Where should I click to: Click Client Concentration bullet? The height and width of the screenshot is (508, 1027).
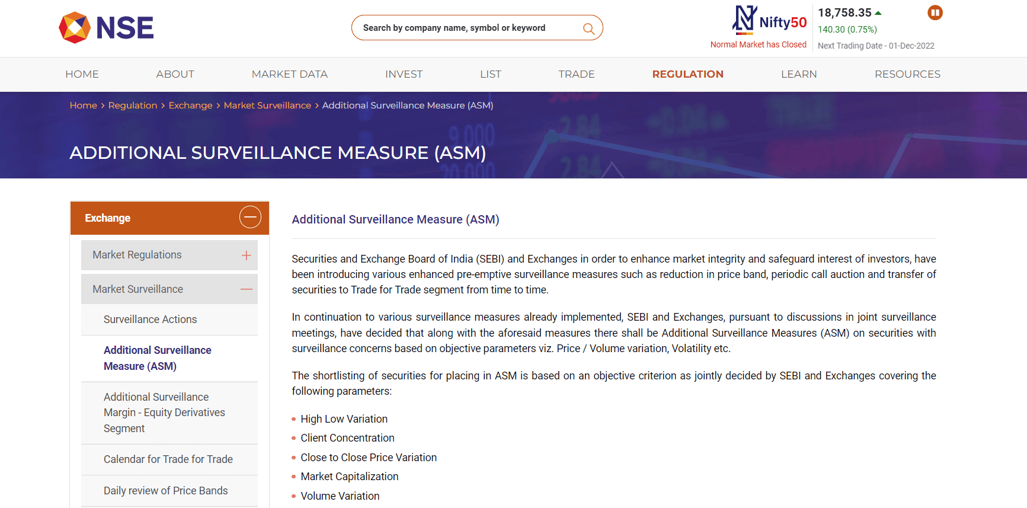pyautogui.click(x=347, y=438)
